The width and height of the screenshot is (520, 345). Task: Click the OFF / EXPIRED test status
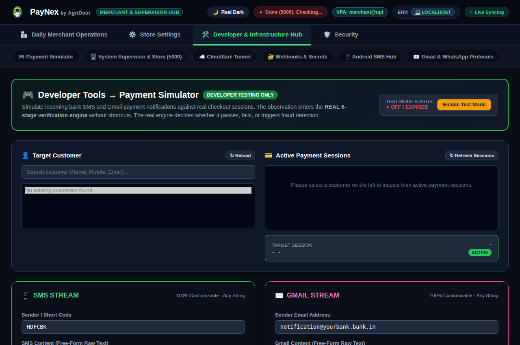point(407,107)
